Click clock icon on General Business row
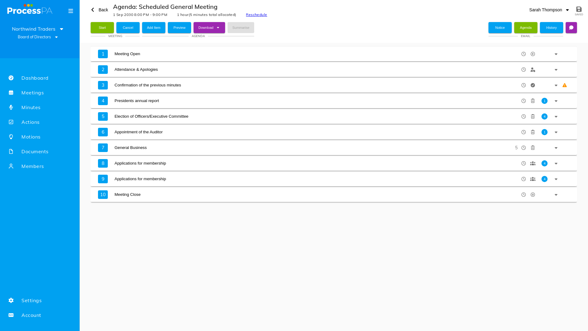This screenshot has height=331, width=588. [524, 148]
